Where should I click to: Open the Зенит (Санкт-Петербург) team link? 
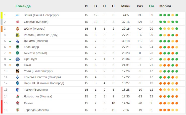click(x=41, y=15)
